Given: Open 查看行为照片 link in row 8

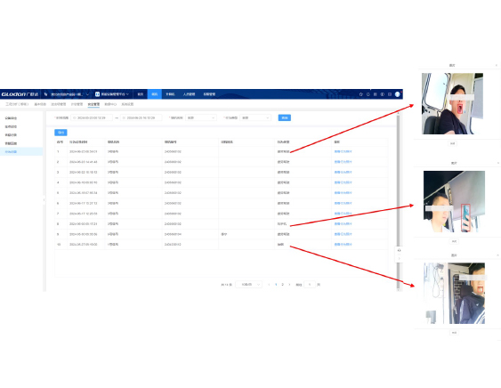Looking at the screenshot, I should (343, 223).
